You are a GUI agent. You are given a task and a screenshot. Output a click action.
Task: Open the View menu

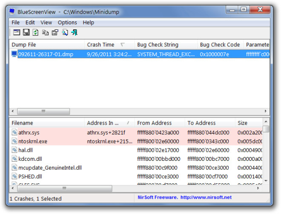point(46,23)
